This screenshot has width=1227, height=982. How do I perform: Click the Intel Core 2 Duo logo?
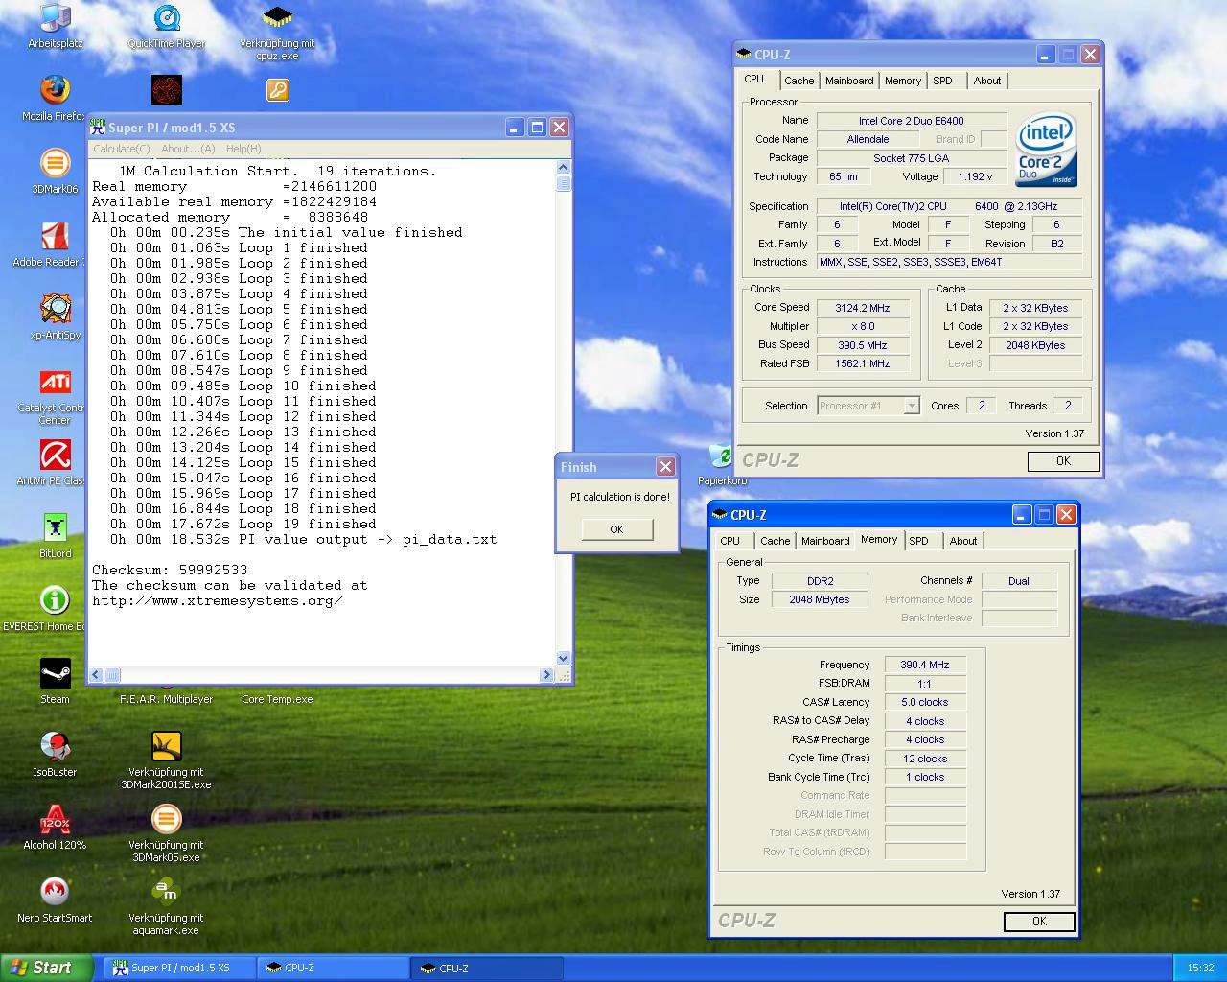click(1046, 151)
